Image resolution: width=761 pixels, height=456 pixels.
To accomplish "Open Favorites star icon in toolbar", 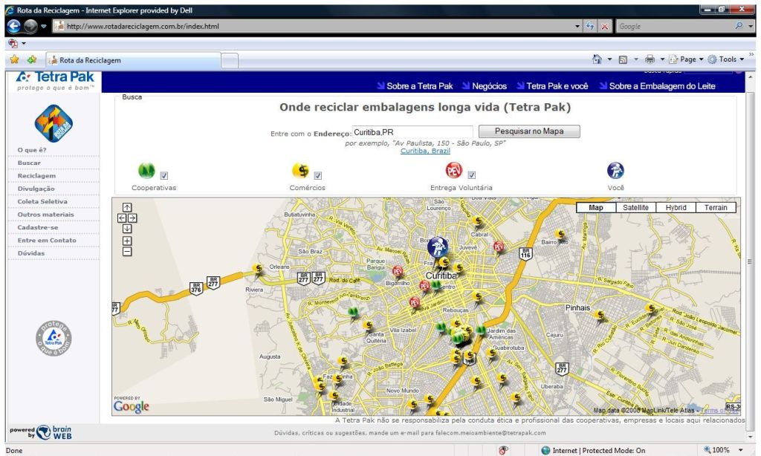I will (14, 59).
